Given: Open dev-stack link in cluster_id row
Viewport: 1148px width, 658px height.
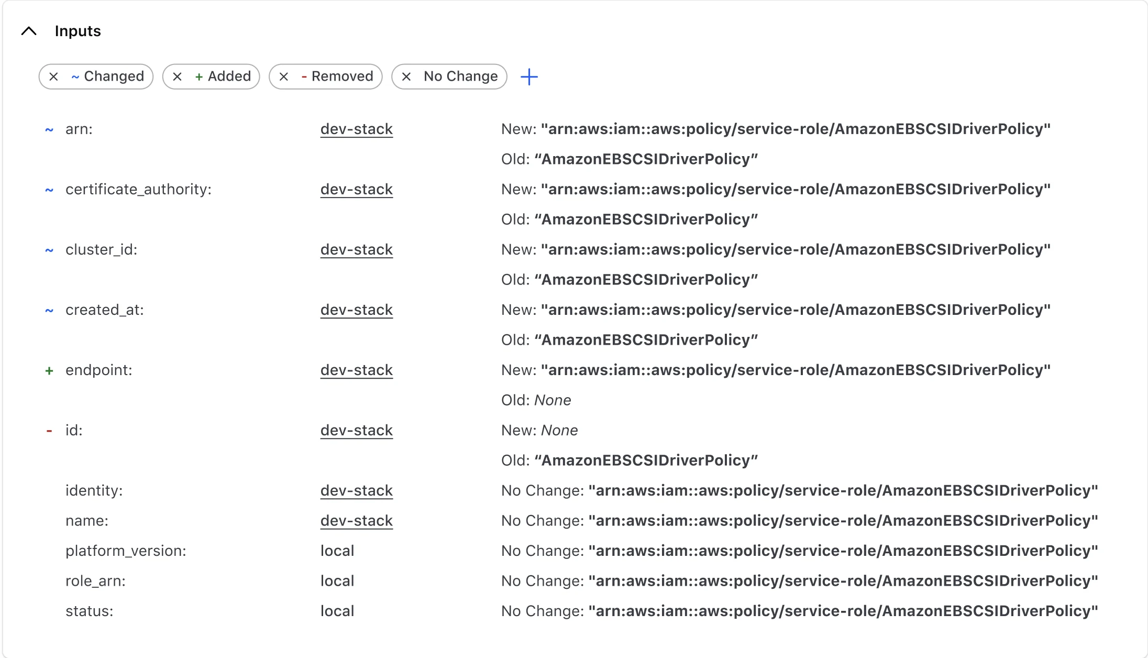Looking at the screenshot, I should 357,250.
